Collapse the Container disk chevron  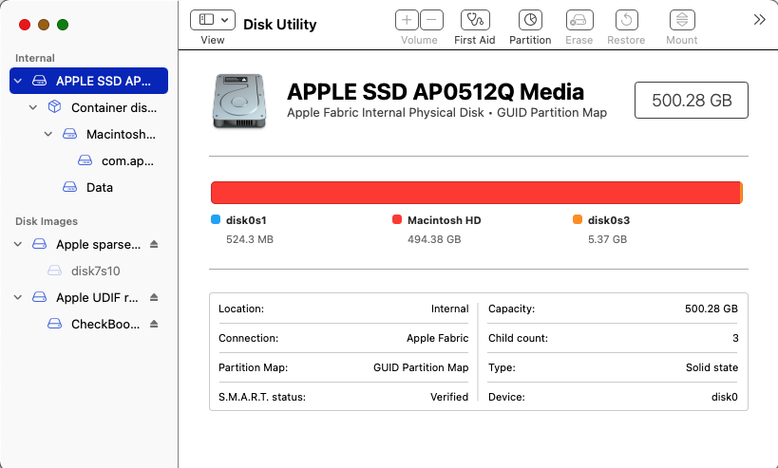point(33,107)
